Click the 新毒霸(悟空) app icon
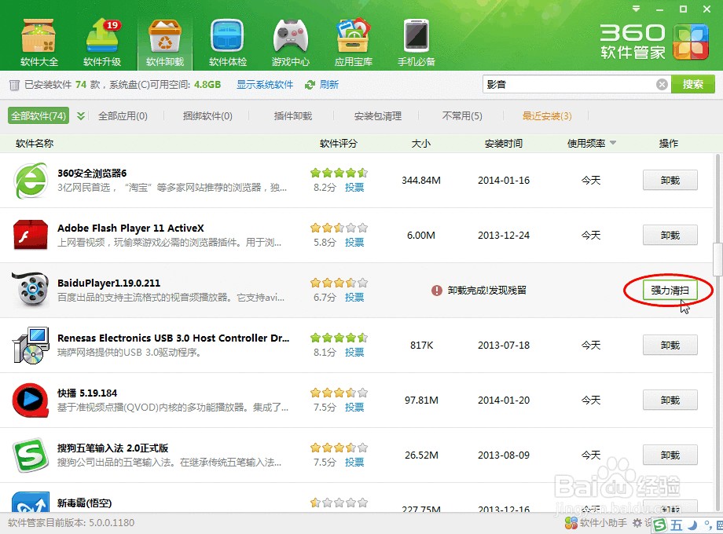723x534 pixels. point(31,503)
